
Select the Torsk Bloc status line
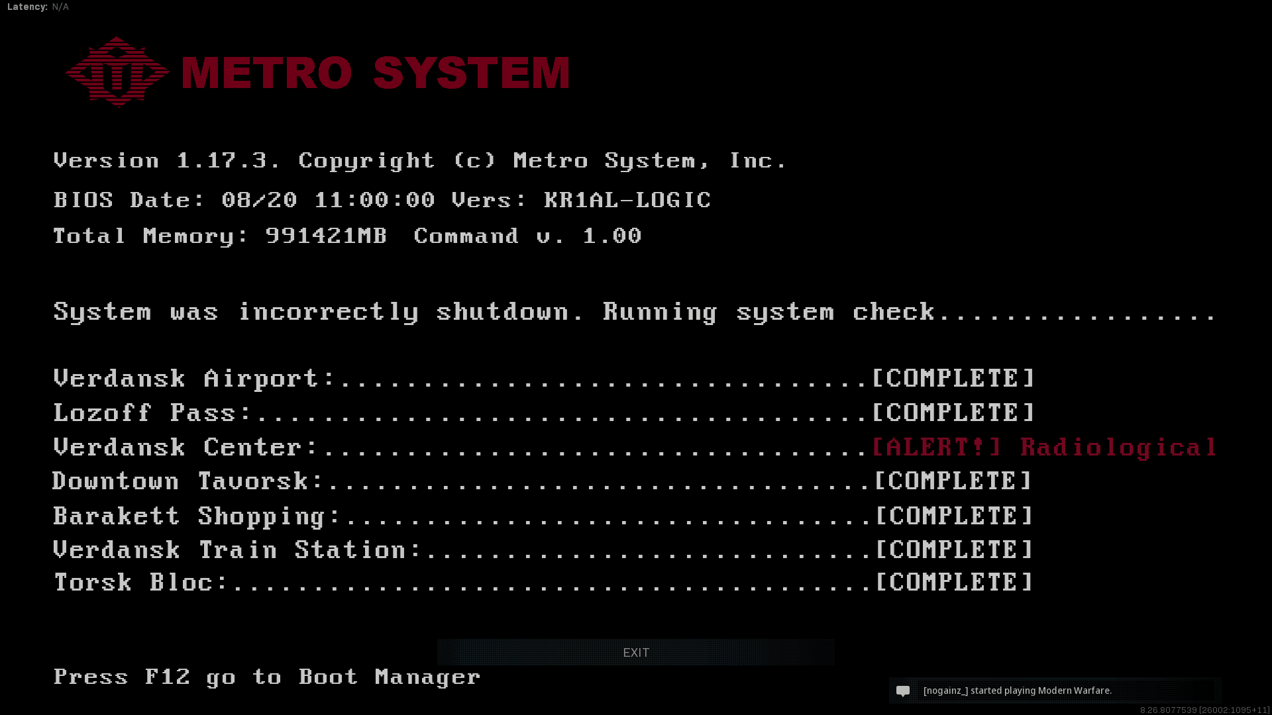543,582
